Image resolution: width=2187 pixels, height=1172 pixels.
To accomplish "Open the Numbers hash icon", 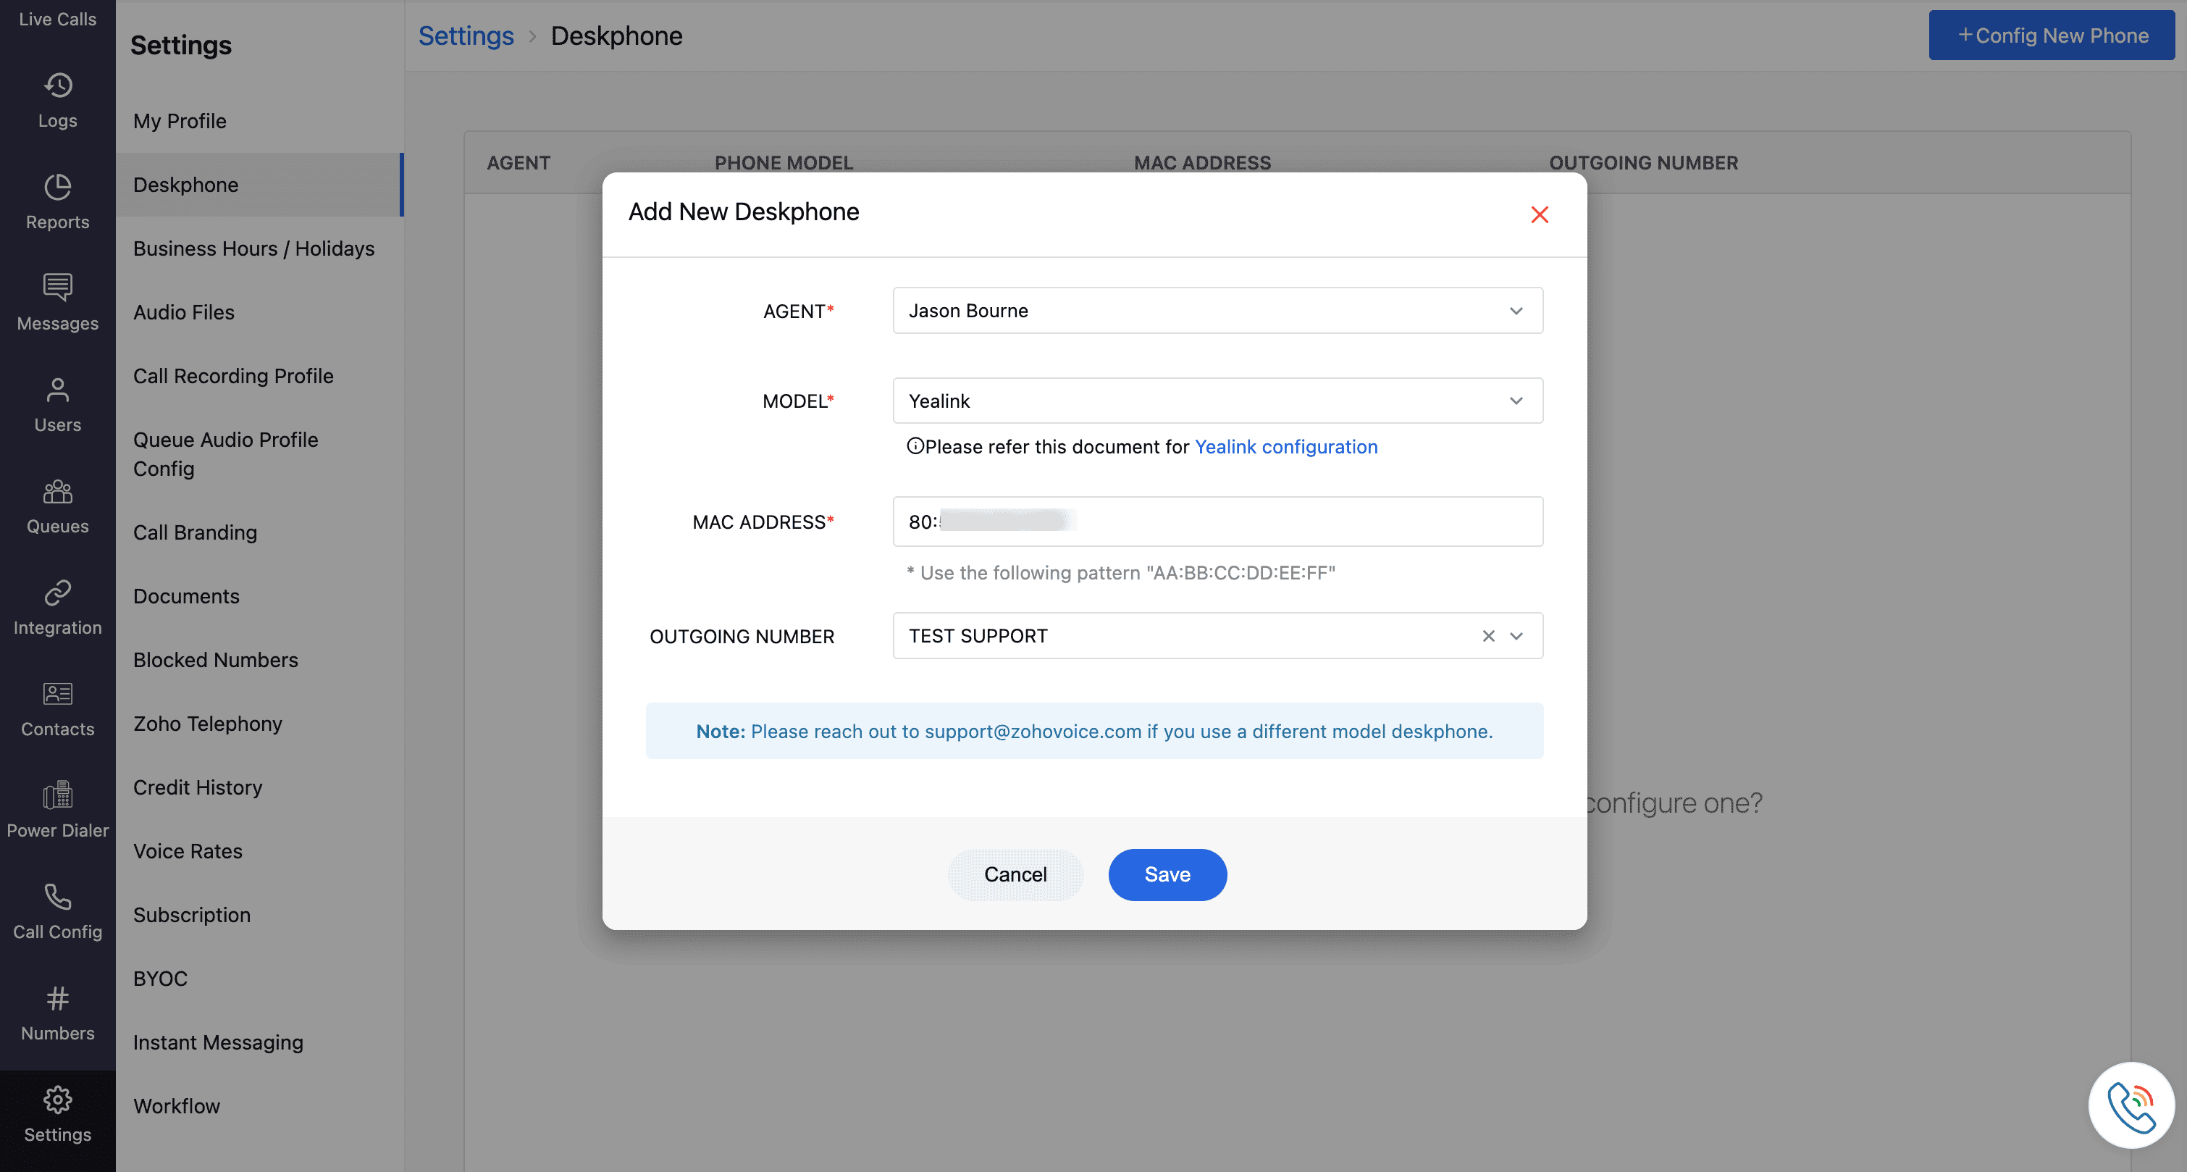I will click(x=58, y=998).
